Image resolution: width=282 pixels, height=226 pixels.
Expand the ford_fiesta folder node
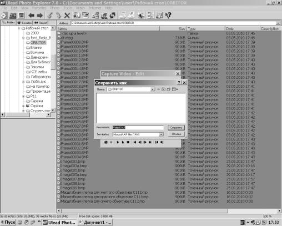tap(23, 38)
